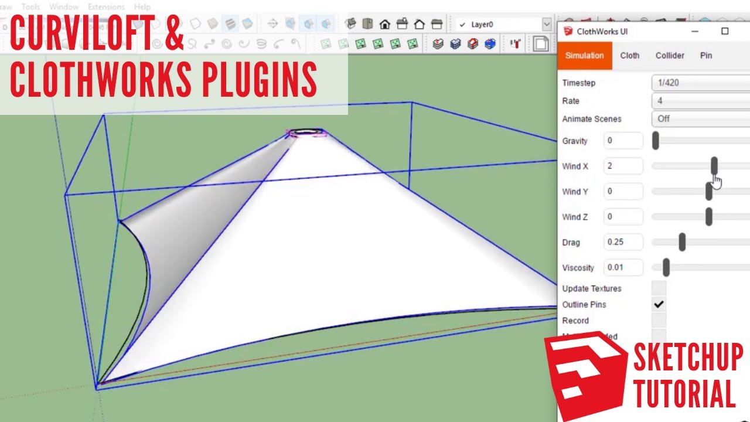750x422 pixels.
Task: Click the red-and-white stacked layers icon
Action: point(473,43)
